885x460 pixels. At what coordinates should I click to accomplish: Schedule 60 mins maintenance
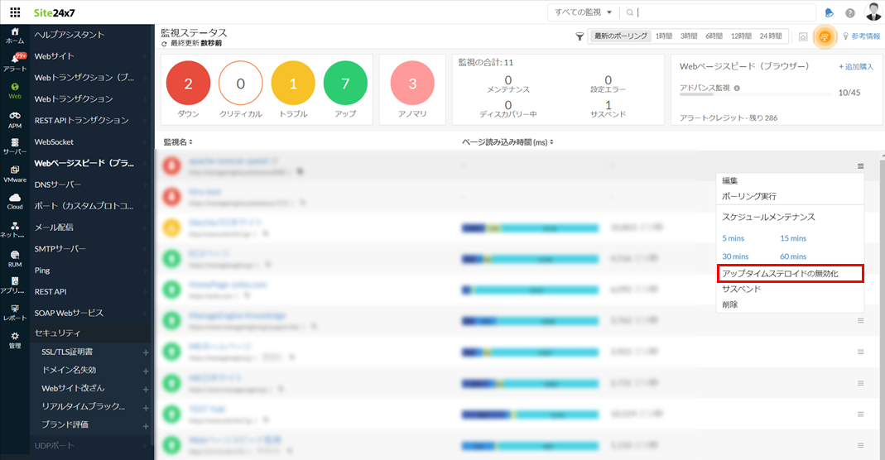point(793,256)
